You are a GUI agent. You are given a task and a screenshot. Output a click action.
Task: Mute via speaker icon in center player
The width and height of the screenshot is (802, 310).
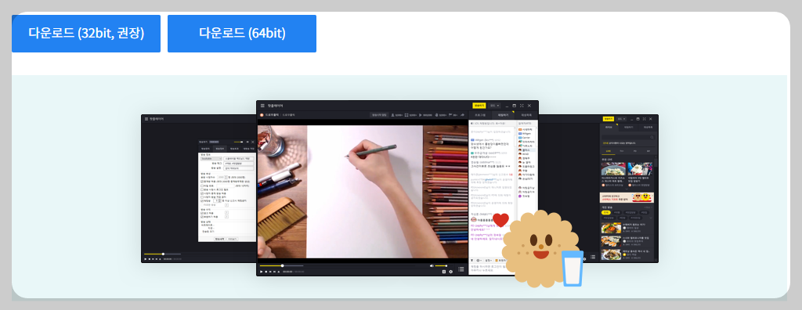432,265
